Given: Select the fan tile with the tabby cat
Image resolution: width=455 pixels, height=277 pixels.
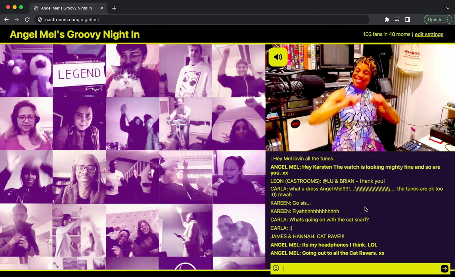Looking at the screenshot, I should (132, 71).
